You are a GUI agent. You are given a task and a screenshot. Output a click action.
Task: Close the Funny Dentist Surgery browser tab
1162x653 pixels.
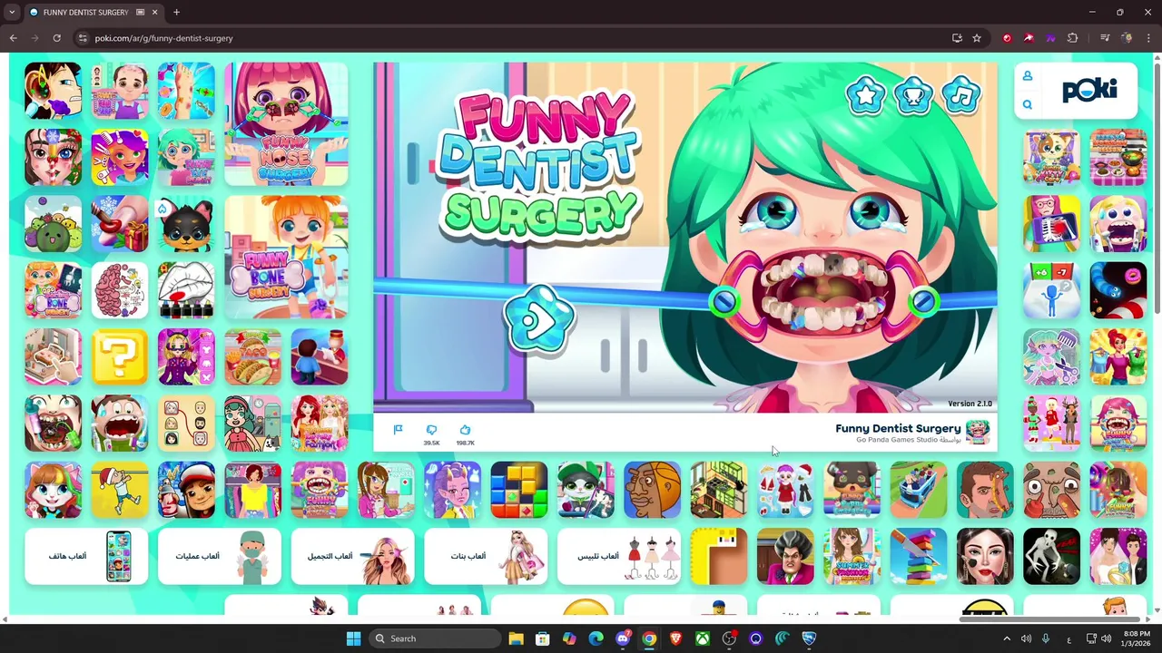[154, 12]
